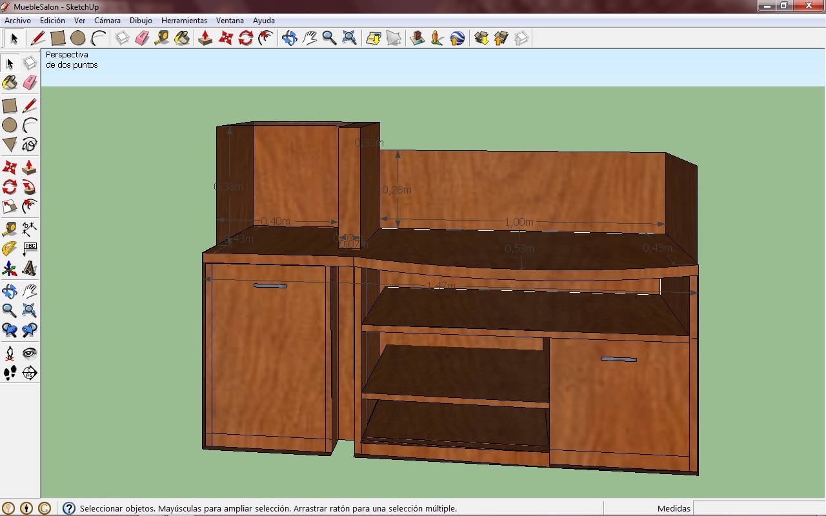Select the Polygon tool
This screenshot has height=516, width=826.
[10, 144]
